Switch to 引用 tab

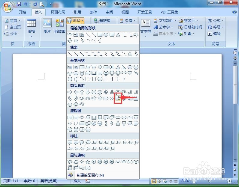[77, 12]
